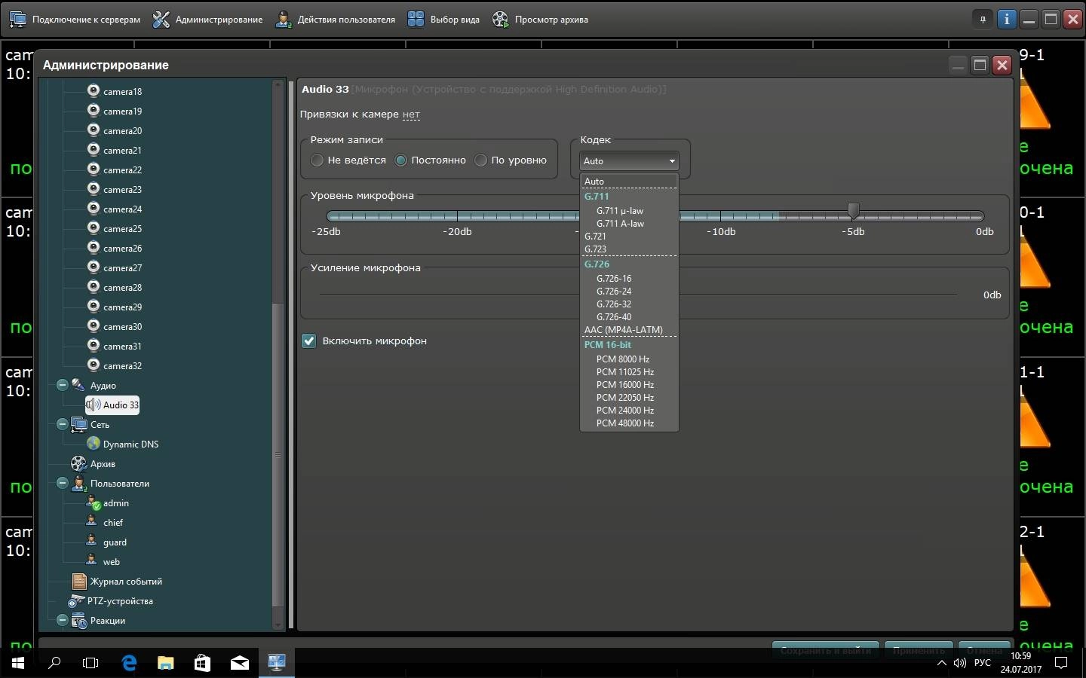Choose AAC (MP4A-LATM) codec

[x=629, y=330]
